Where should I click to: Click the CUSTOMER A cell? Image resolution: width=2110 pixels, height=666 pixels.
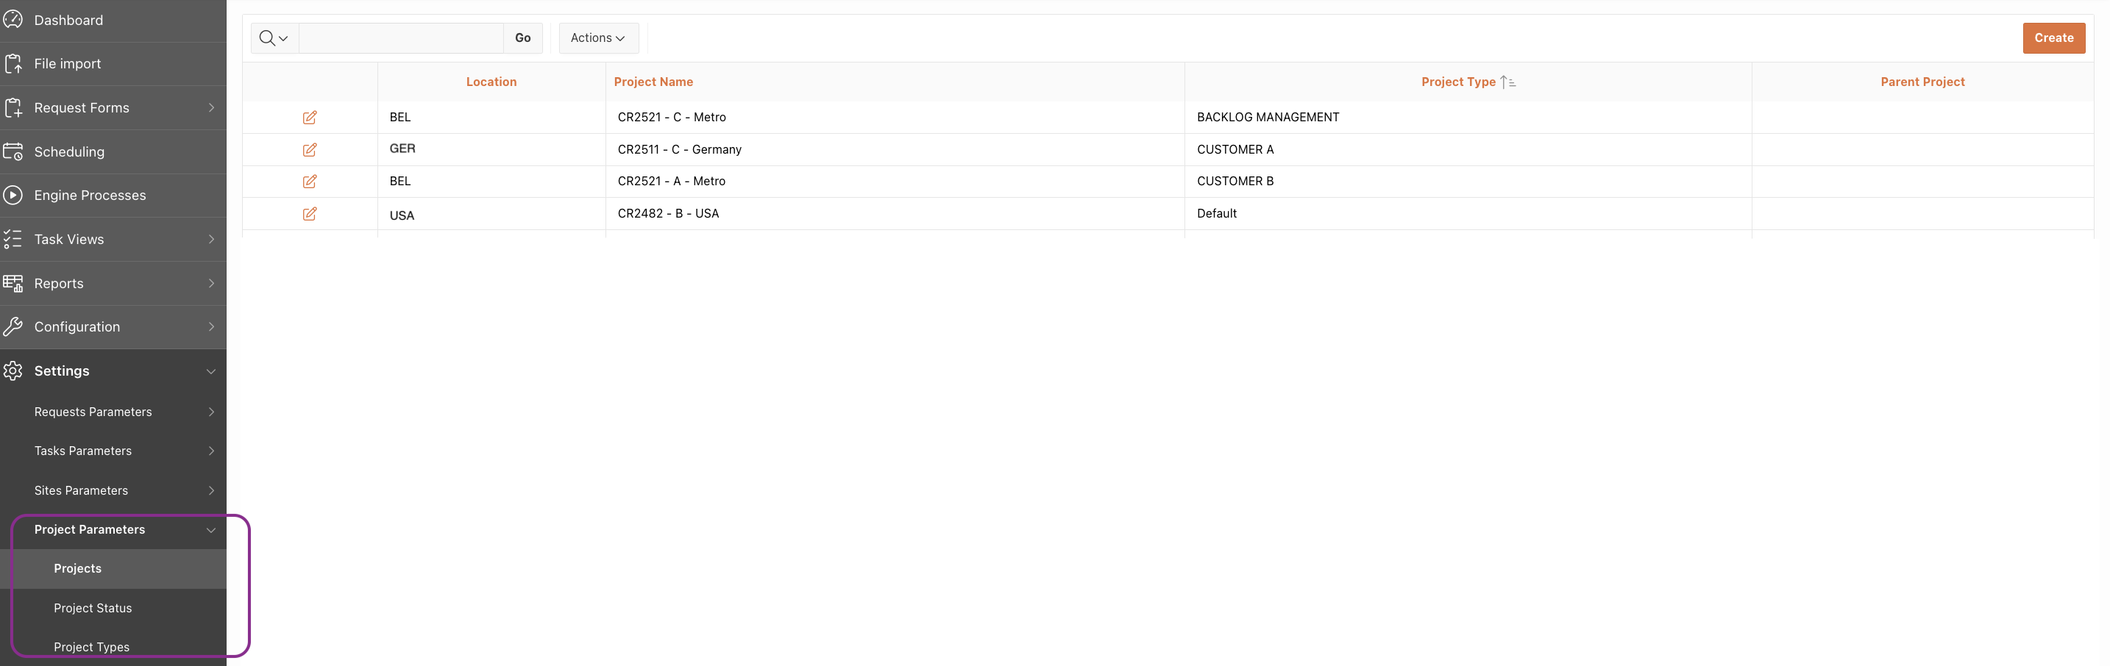(1468, 150)
